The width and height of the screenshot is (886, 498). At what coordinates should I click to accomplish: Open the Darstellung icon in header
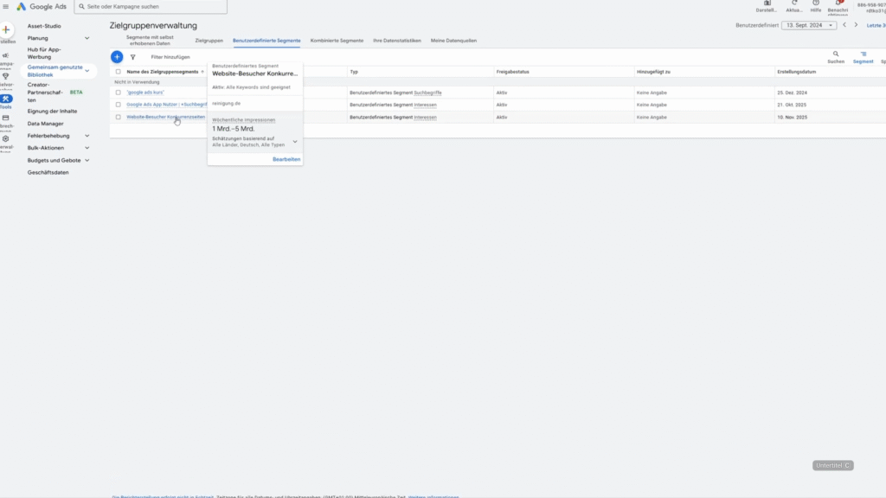tap(767, 3)
